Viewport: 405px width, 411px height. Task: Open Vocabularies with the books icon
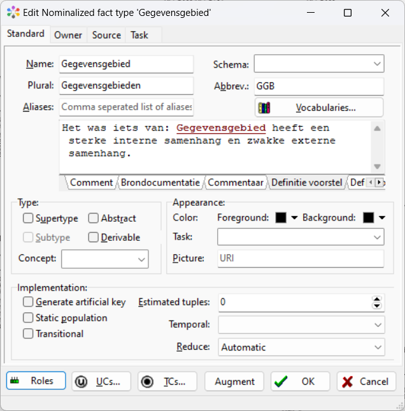tap(319, 108)
